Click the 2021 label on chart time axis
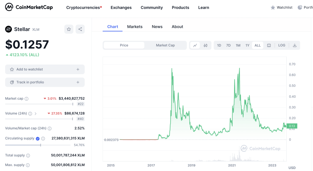Viewport: 313px width, 171px height. pos(232,165)
